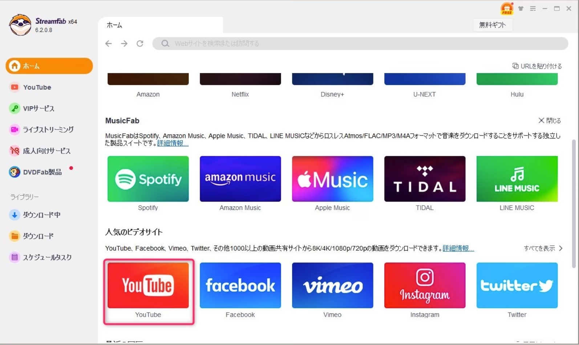The width and height of the screenshot is (579, 345).
Task: Click the 無料ギフト button
Action: pyautogui.click(x=493, y=25)
